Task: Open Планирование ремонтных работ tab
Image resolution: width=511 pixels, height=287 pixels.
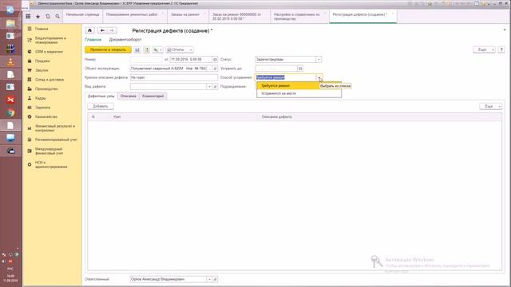Action: point(135,16)
